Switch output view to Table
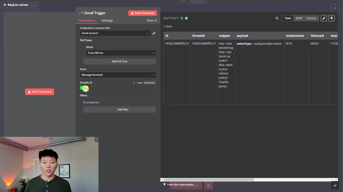 288,18
